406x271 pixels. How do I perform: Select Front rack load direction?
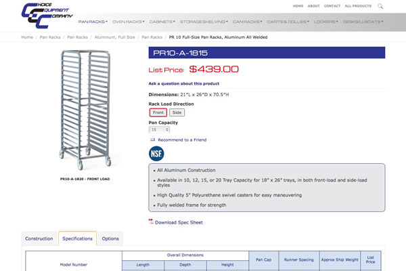158,112
